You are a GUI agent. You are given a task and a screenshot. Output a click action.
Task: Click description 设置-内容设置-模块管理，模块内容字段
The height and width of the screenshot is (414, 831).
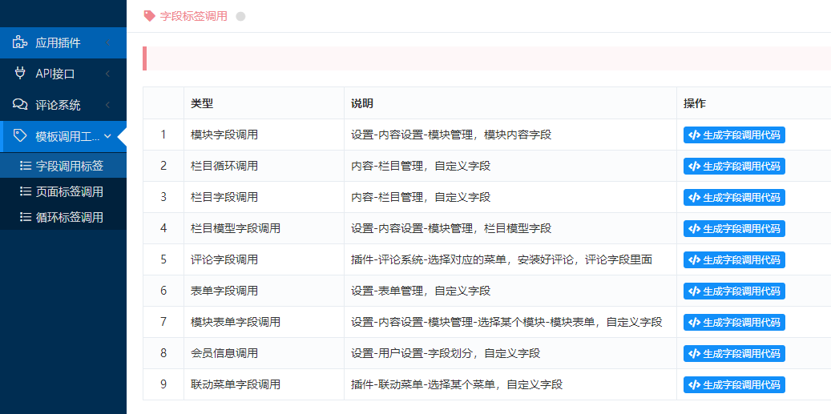(451, 135)
